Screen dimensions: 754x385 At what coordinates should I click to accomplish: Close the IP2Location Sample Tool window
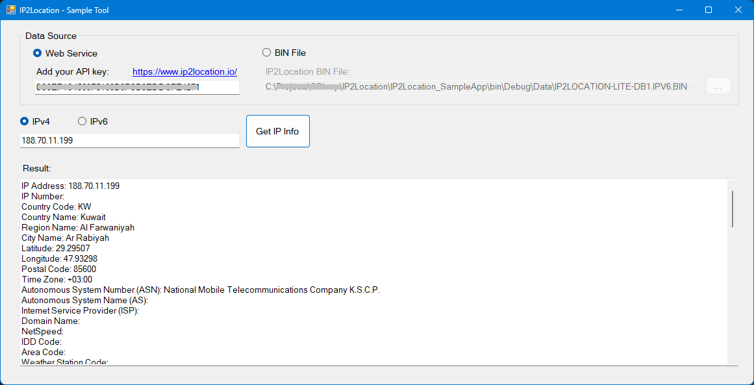[738, 10]
